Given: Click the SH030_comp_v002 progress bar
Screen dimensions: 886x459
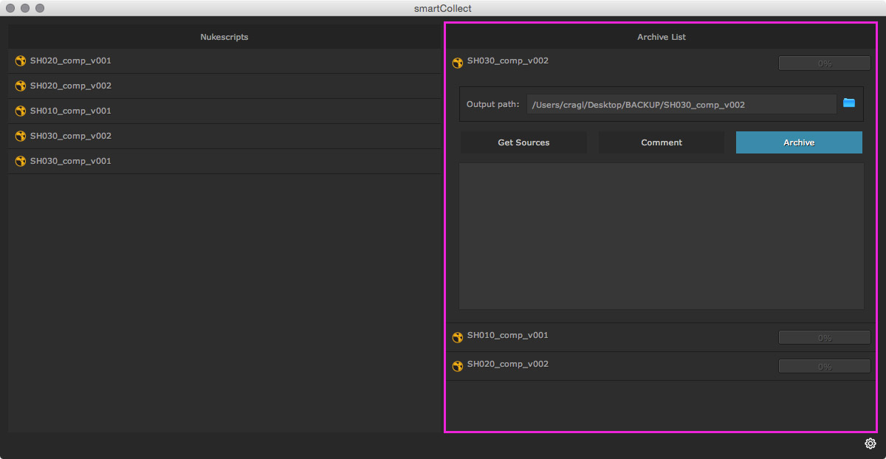Looking at the screenshot, I should click(x=824, y=63).
